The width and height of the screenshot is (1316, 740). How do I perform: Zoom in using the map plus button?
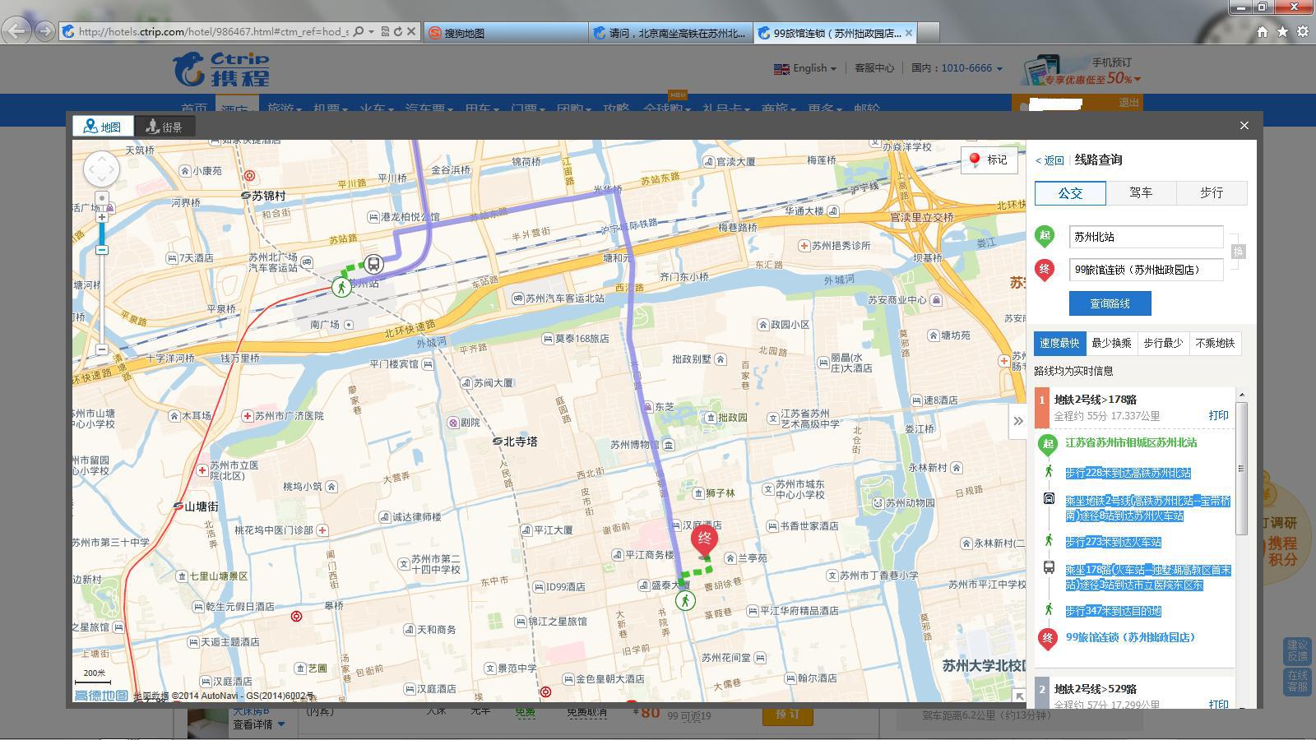pyautogui.click(x=102, y=217)
